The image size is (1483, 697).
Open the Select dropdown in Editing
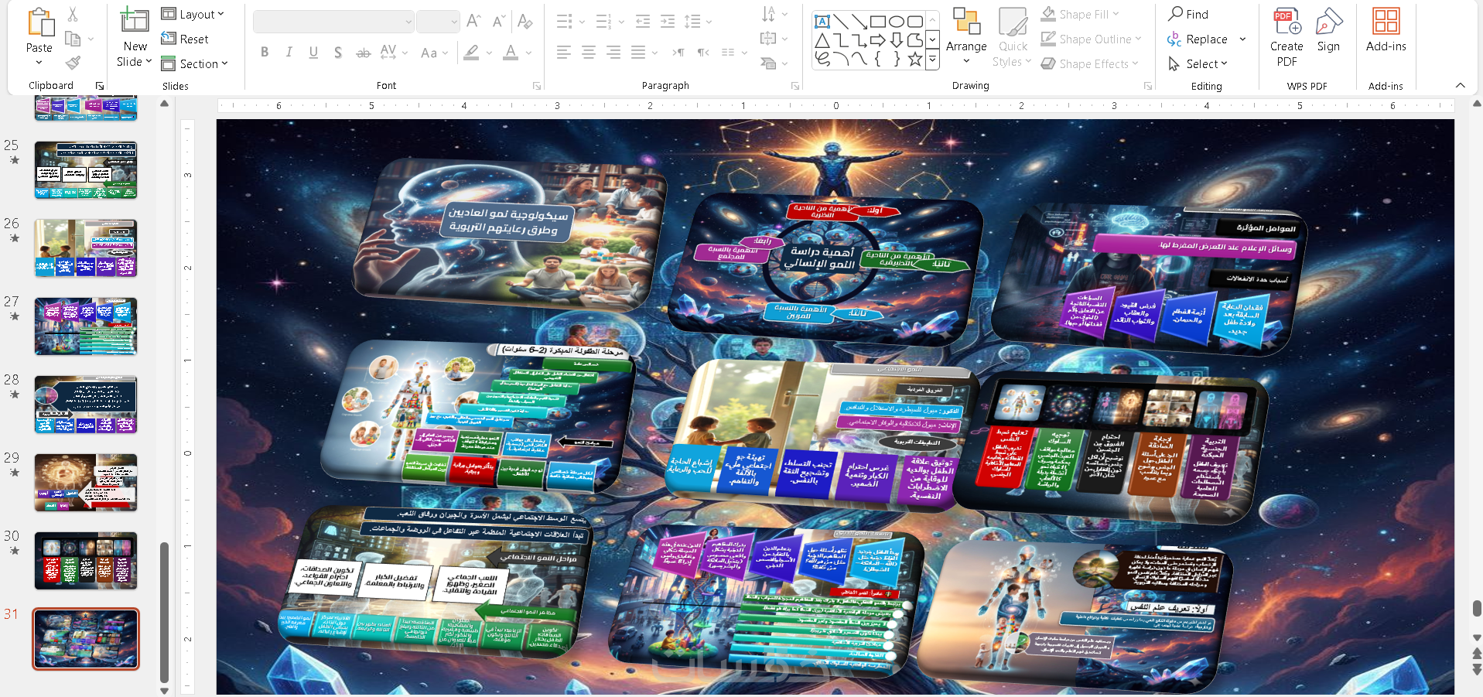[1198, 63]
